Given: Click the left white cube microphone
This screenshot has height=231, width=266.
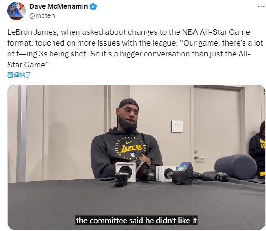Looking at the screenshot, I should [x=125, y=171].
